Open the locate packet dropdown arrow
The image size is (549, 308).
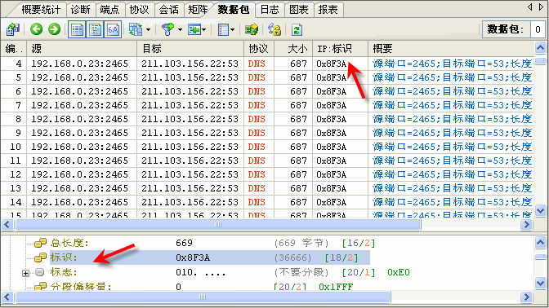click(203, 30)
